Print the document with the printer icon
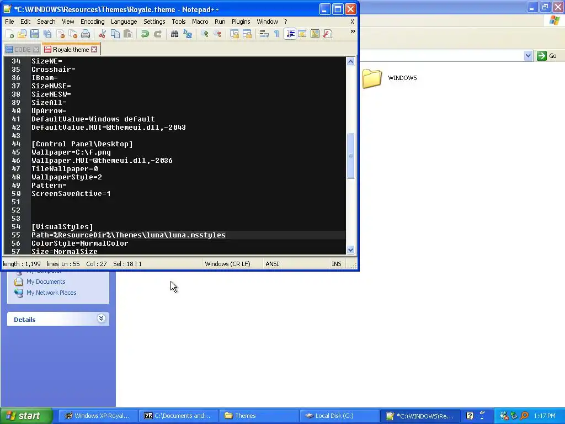Image resolution: width=565 pixels, height=424 pixels. click(x=86, y=34)
